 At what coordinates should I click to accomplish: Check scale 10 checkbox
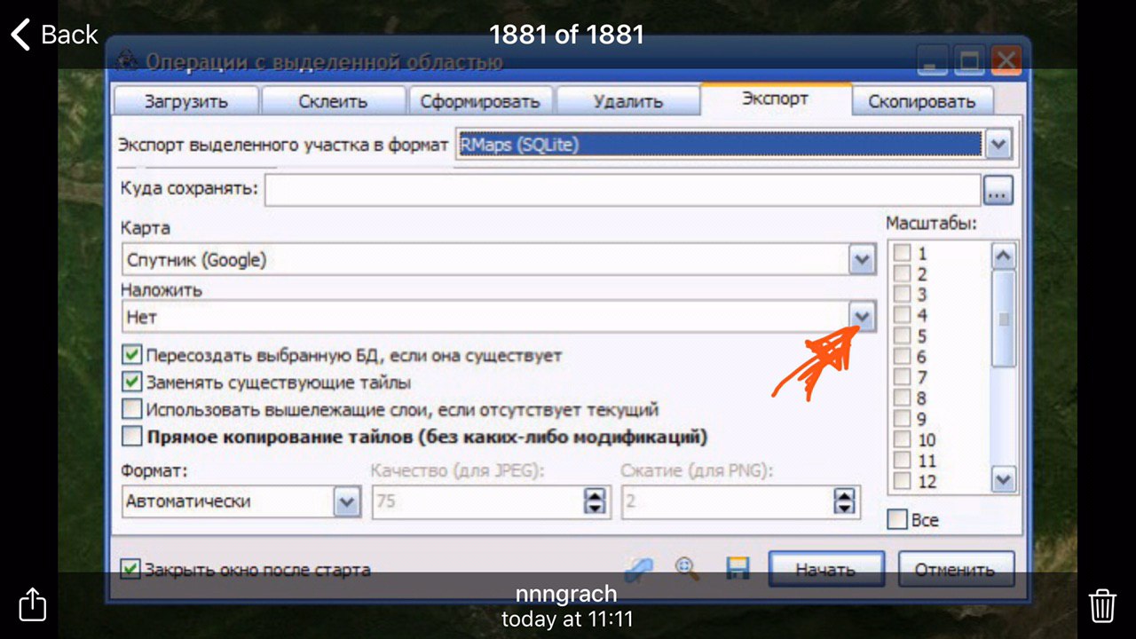pyautogui.click(x=902, y=439)
